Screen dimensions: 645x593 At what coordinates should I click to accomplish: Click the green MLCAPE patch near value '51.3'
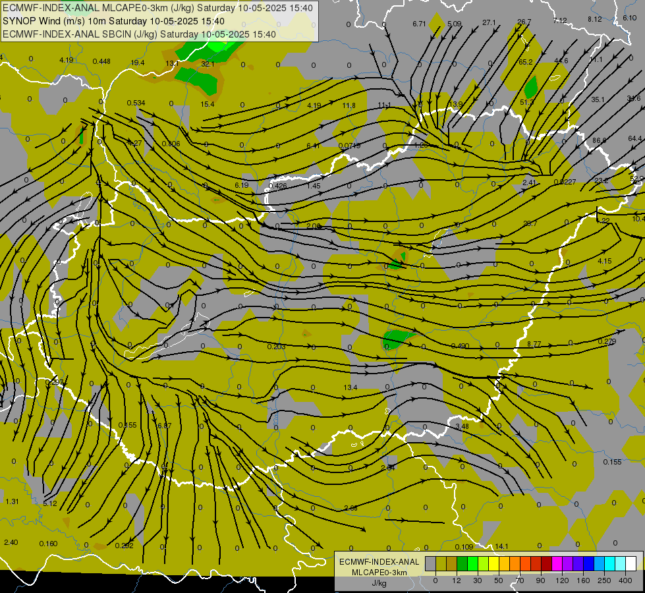pos(531,87)
